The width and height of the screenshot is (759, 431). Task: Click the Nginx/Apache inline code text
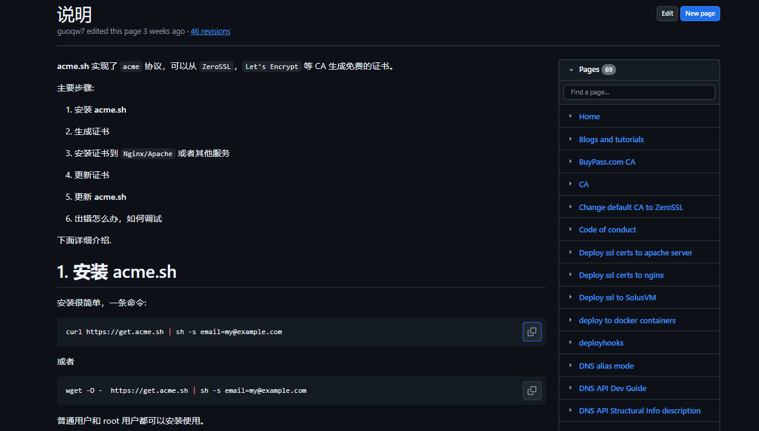[x=148, y=154]
